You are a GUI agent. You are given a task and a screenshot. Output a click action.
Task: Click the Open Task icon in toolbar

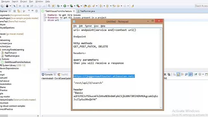[x=89, y=6]
